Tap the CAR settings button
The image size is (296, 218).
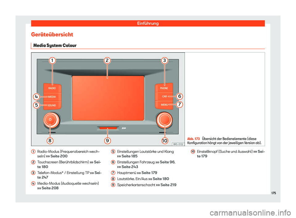click(x=164, y=96)
